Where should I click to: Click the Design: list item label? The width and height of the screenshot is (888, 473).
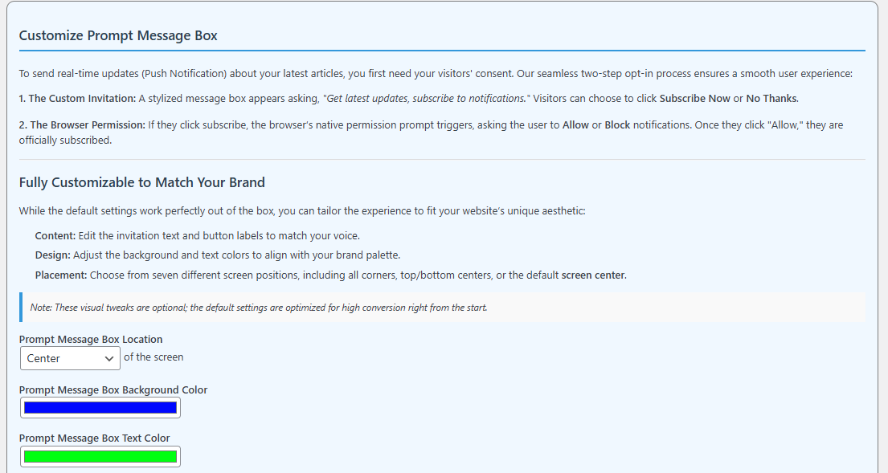click(53, 255)
